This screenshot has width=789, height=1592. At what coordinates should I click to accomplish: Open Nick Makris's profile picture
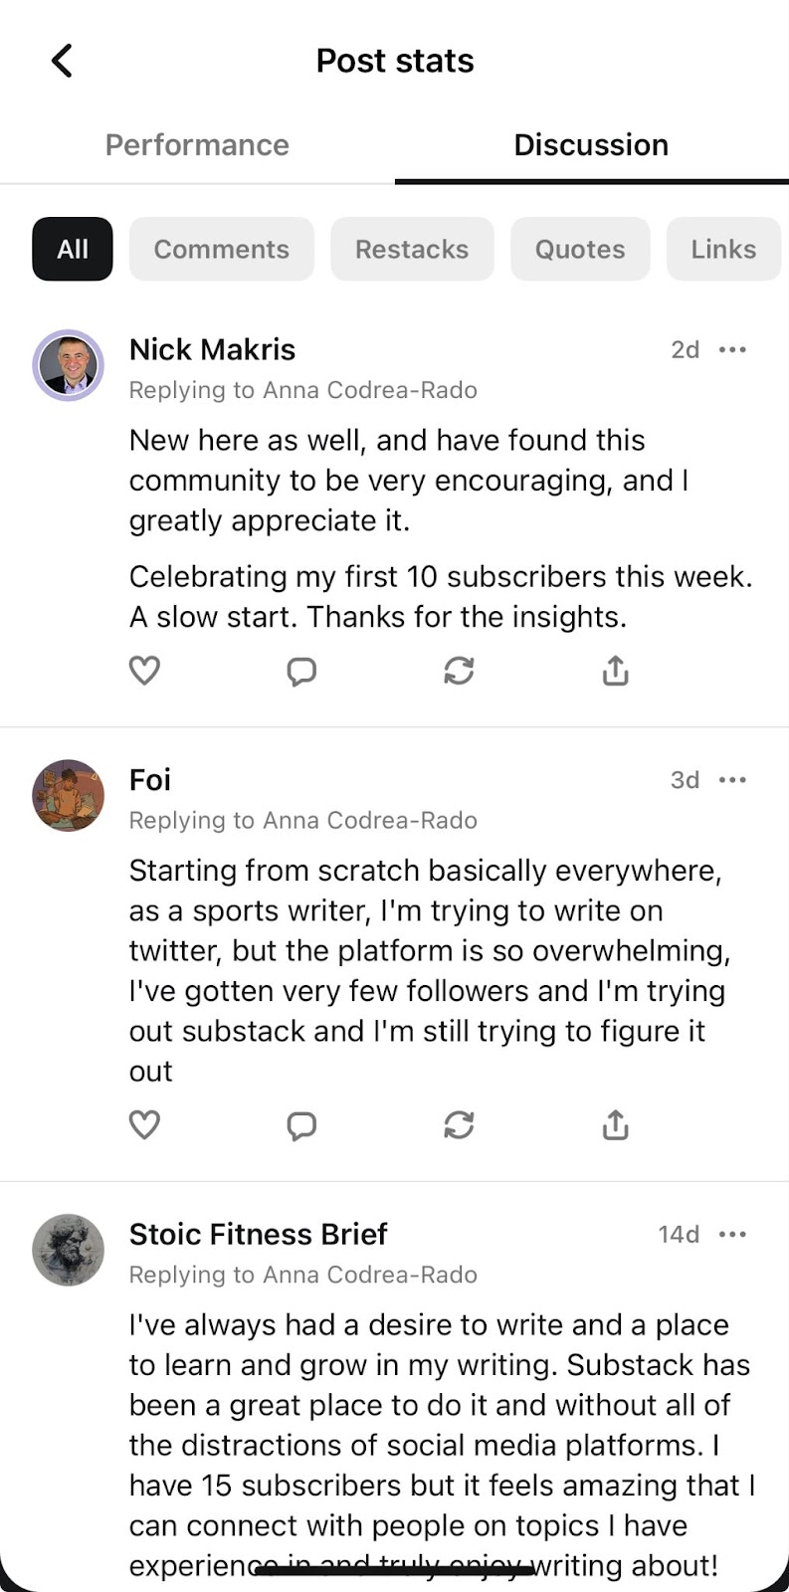pos(69,365)
